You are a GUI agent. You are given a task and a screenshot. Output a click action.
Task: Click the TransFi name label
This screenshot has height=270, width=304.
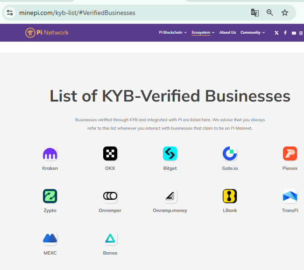point(290,211)
